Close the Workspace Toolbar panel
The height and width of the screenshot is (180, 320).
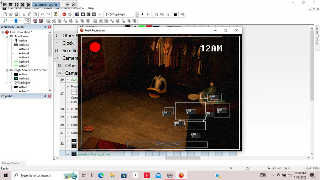pyautogui.click(x=49, y=27)
